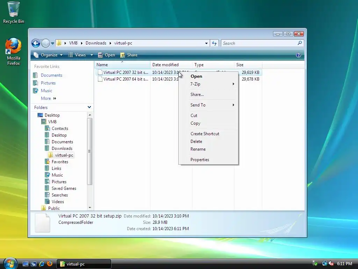Click the greyed Forward navigation arrow
Viewport: 358px width, 269px height.
pos(45,43)
